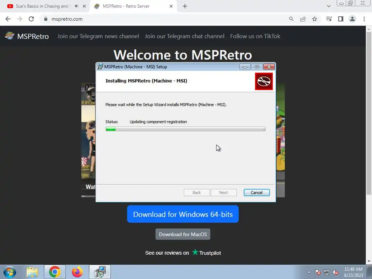Image resolution: width=372 pixels, height=279 pixels.
Task: Open the Windows Start menu orb
Action: (x=10, y=272)
